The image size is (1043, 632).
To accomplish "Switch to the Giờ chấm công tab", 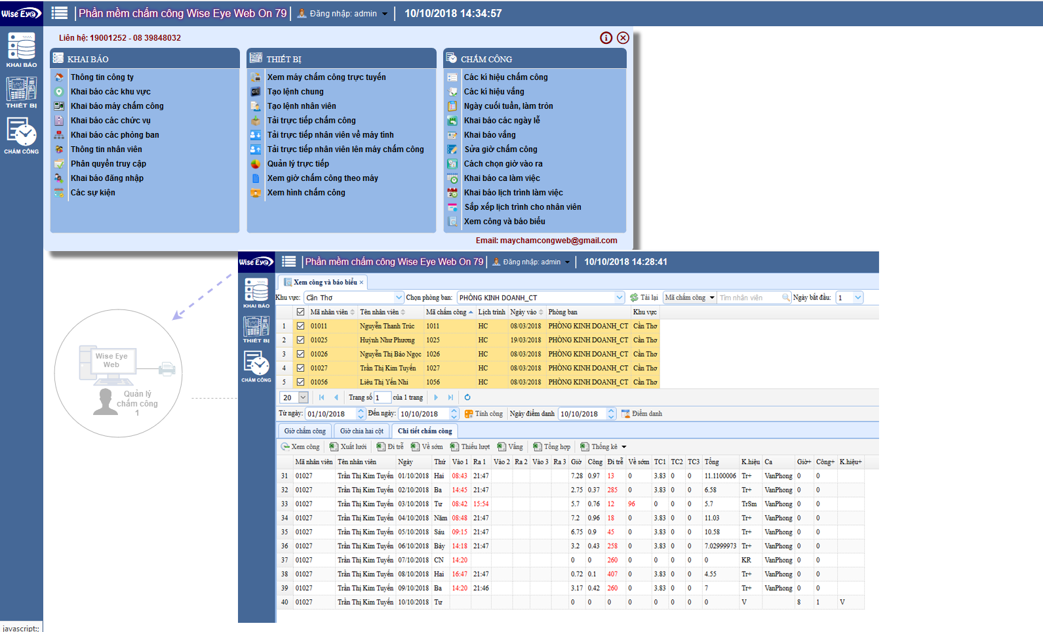I will (x=305, y=431).
